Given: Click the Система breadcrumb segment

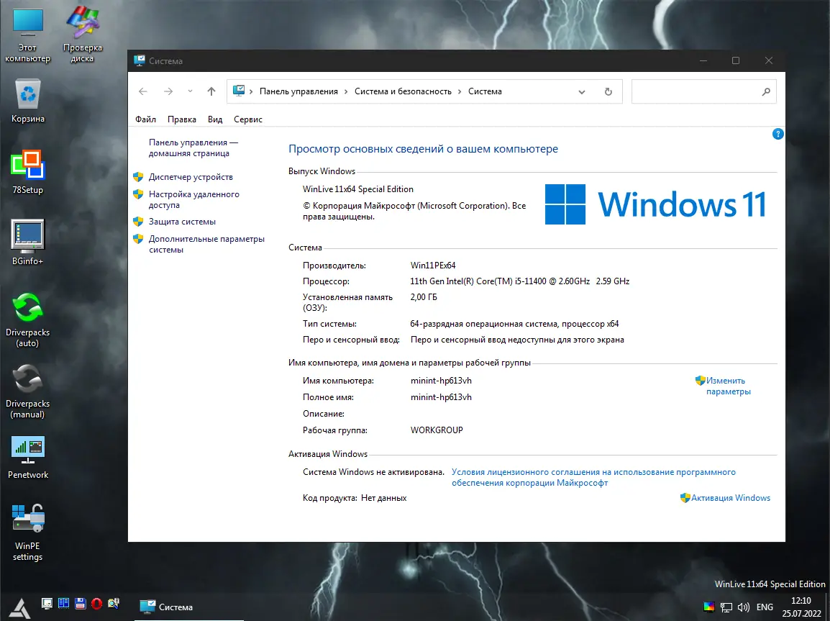Looking at the screenshot, I should (x=485, y=91).
